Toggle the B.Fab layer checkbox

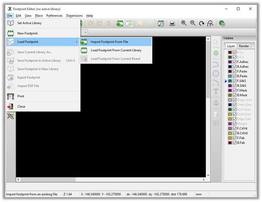(235, 143)
